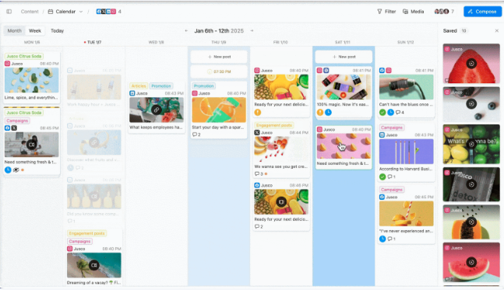Viewport: 504px width, 290px height.
Task: Toggle the sidebar panel icon
Action: click(9, 12)
